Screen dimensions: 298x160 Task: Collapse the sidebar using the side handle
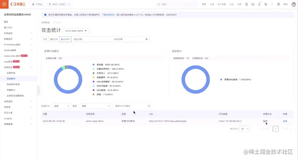tap(38, 91)
